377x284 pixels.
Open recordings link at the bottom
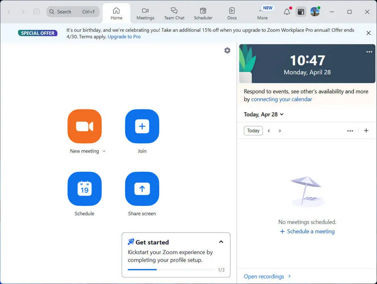tap(267, 277)
